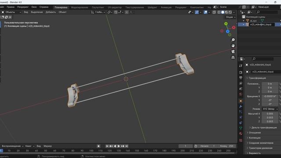This screenshot has height=158, width=281.
Task: Open transform orientation dropdown Глоба...
Action: click(98, 12)
